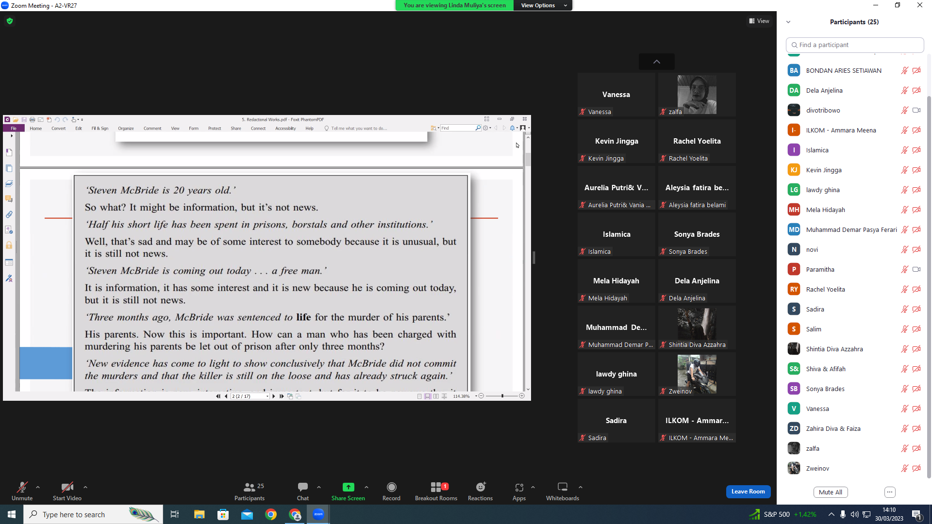Screen dimensions: 932x524
Task: Click the Foxit zoom in plus icon
Action: pos(522,396)
